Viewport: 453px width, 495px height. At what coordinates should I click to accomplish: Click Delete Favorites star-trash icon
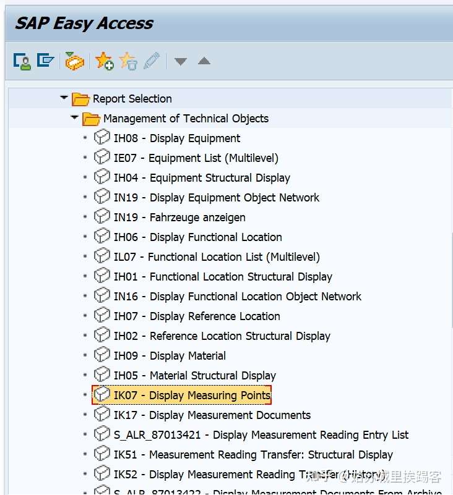click(x=128, y=61)
